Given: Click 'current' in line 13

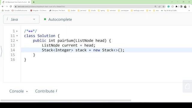Looking at the screenshot, I should 70,45.
